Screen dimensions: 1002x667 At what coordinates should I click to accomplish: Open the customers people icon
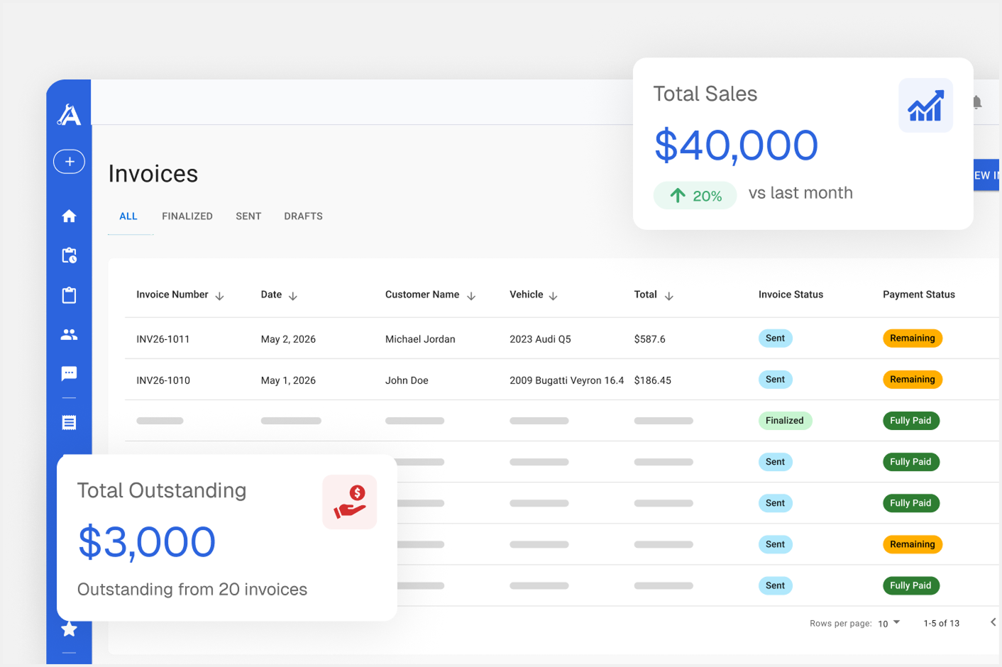[69, 334]
